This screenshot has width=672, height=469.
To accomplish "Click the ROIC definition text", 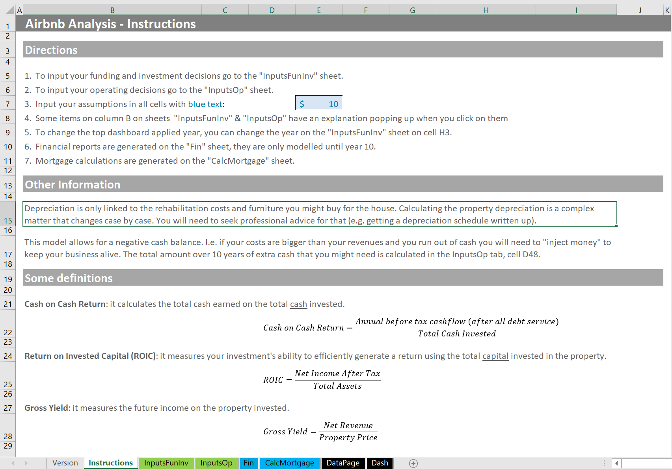I will click(315, 356).
